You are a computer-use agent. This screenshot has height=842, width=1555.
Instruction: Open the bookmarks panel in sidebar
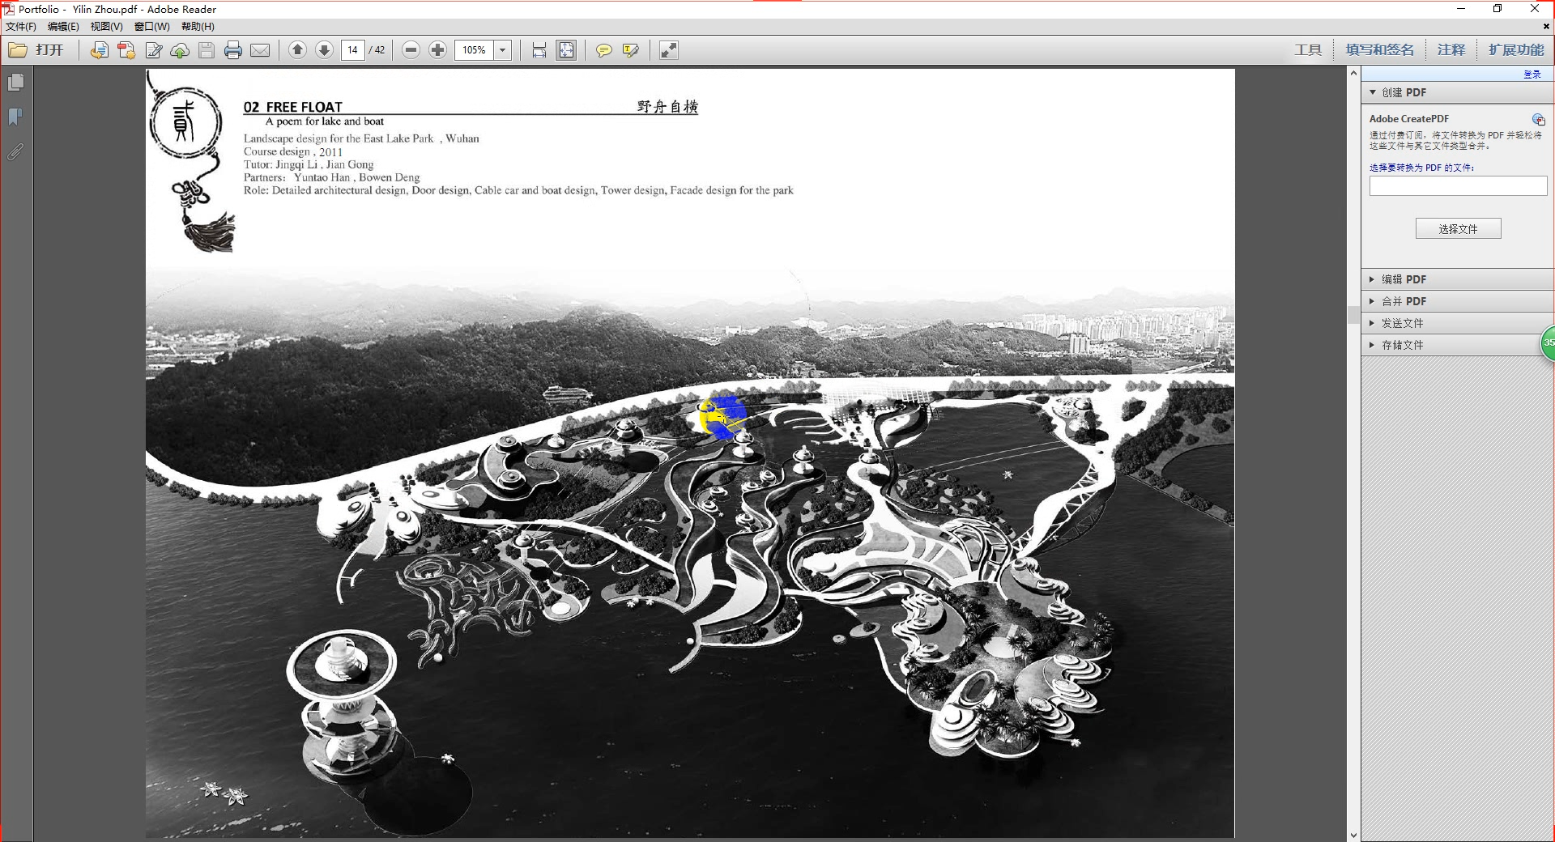(15, 117)
